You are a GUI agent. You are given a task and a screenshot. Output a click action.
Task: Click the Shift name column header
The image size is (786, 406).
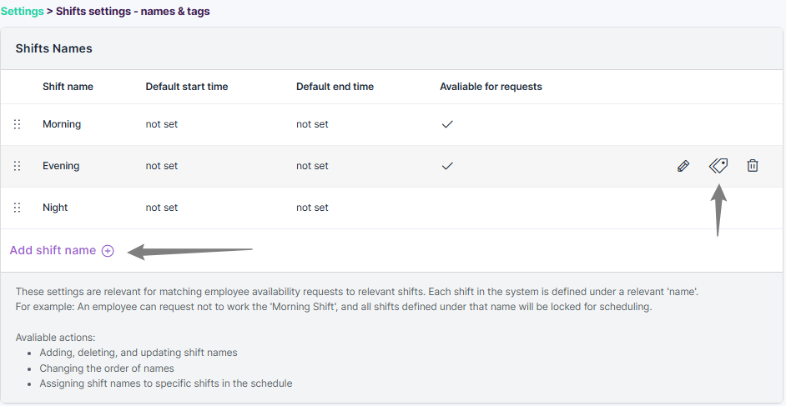pos(68,87)
